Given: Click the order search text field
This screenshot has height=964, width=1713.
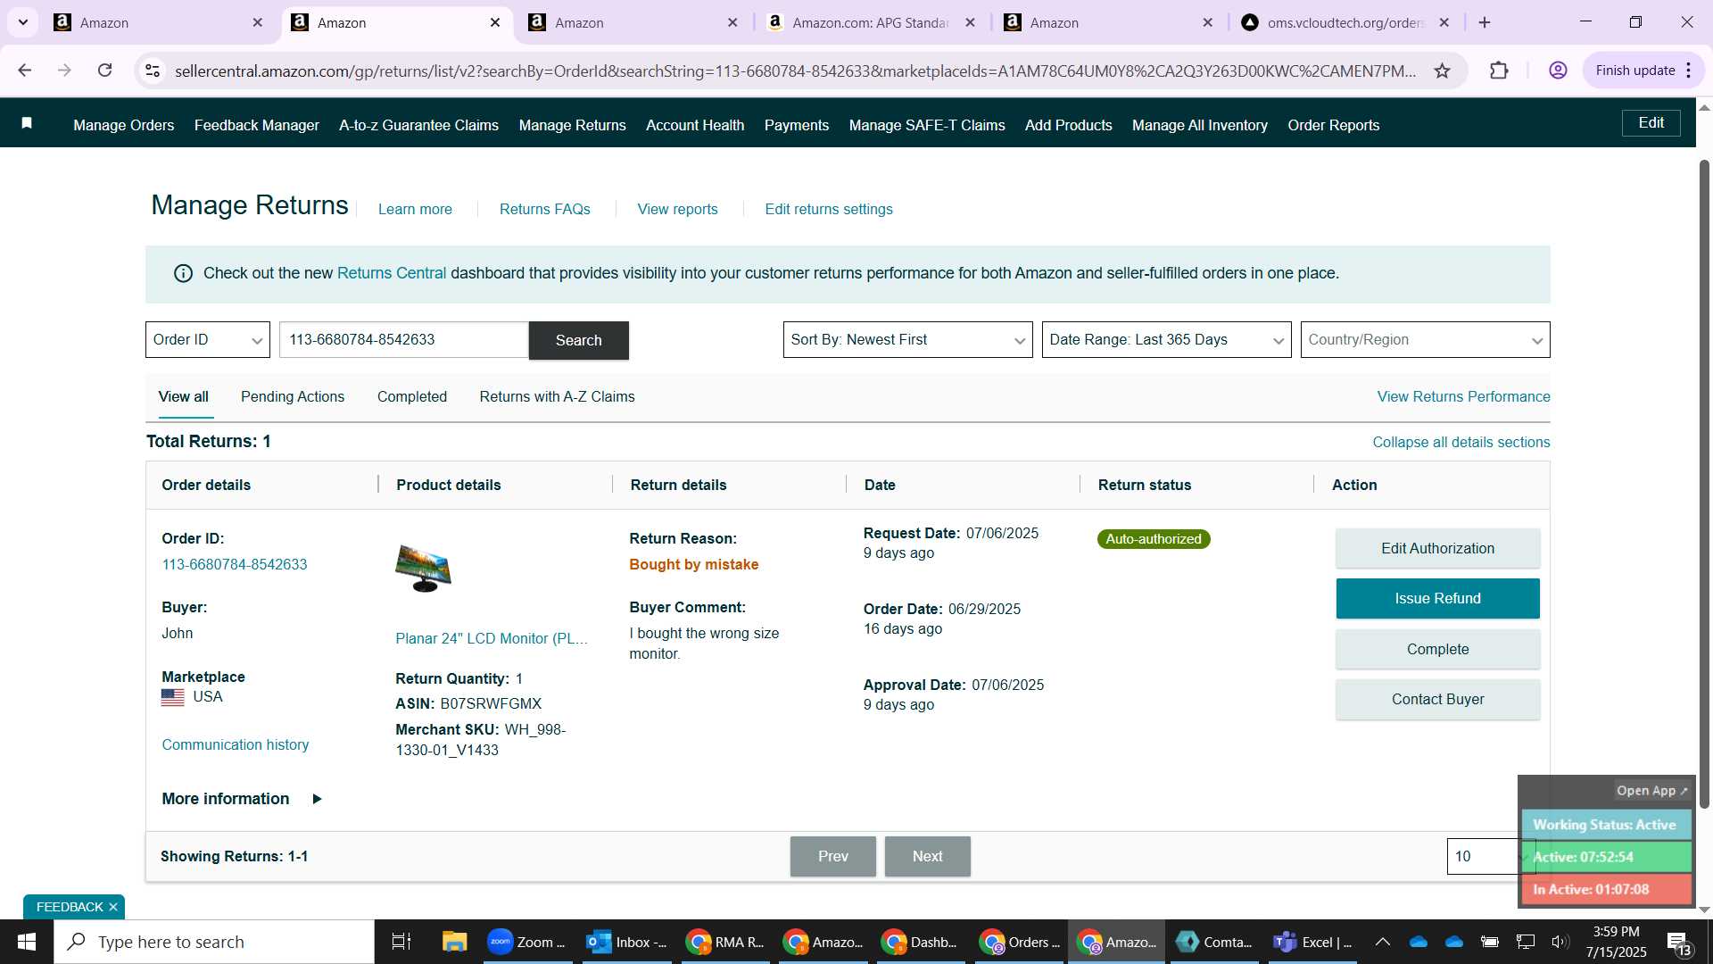Looking at the screenshot, I should [x=404, y=340].
